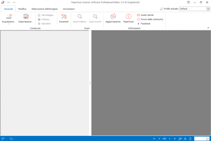Viewport: 211px width, 141px height.
Task: Click the ribbon display options icon
Action: [188, 2]
